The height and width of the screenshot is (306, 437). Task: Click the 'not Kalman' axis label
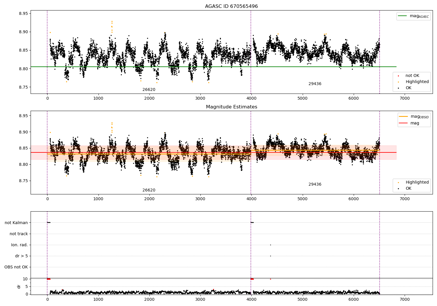pyautogui.click(x=16, y=223)
